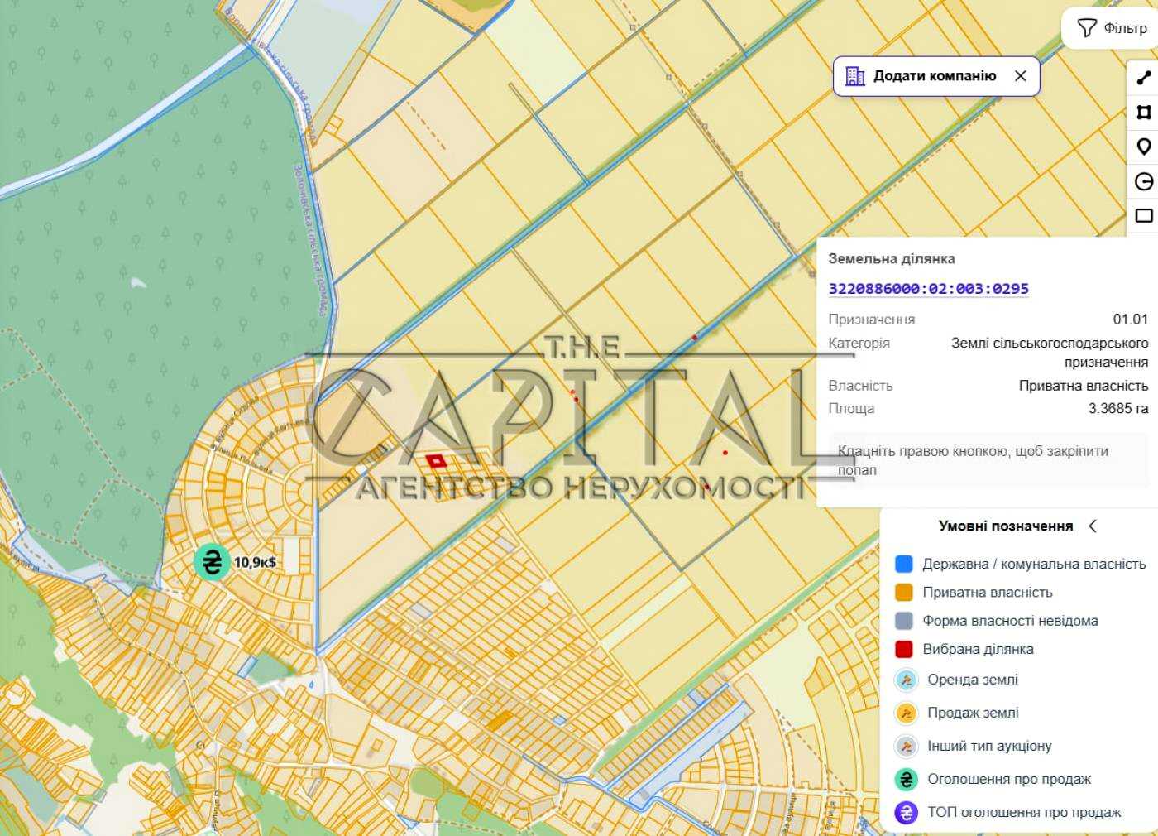Click the orange Приватна власність swatch

coord(904,593)
